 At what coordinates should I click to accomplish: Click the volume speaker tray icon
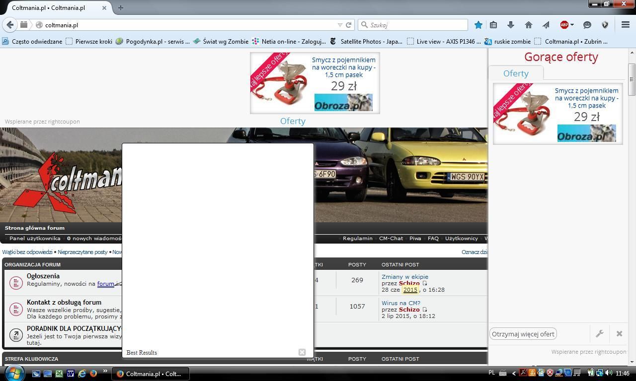pos(609,373)
